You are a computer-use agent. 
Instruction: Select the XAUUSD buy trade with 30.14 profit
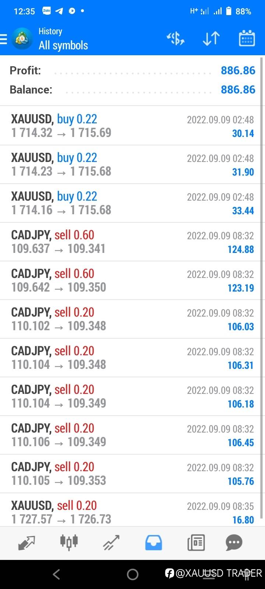pyautogui.click(x=132, y=126)
